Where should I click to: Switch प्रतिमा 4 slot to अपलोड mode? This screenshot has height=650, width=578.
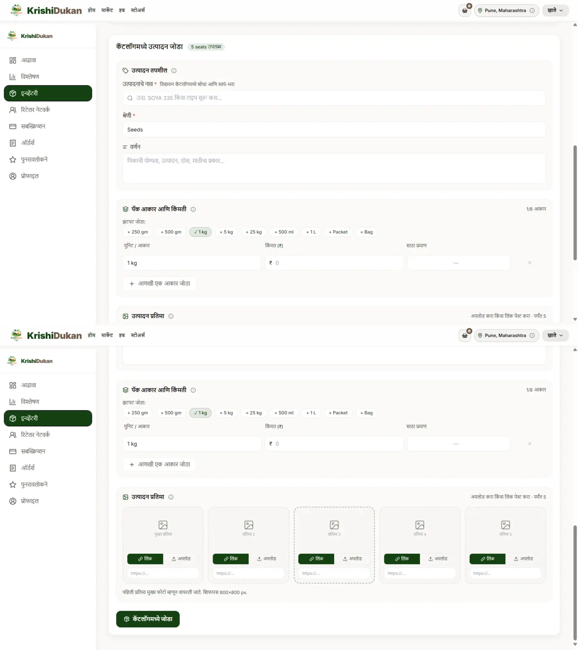[438, 559]
